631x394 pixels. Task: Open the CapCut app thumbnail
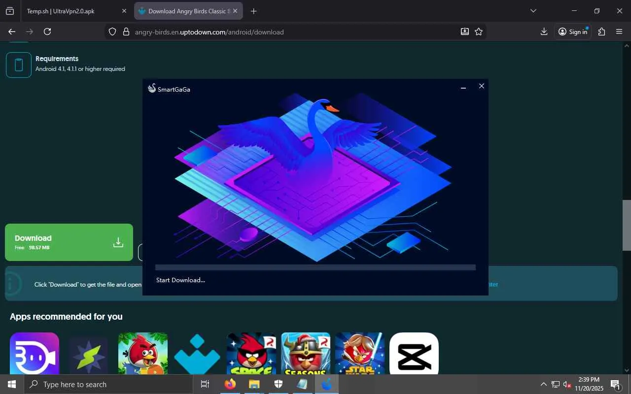pos(414,353)
